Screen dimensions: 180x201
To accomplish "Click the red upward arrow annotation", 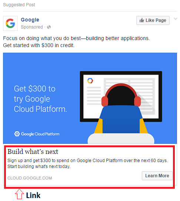I will pyautogui.click(x=19, y=194).
